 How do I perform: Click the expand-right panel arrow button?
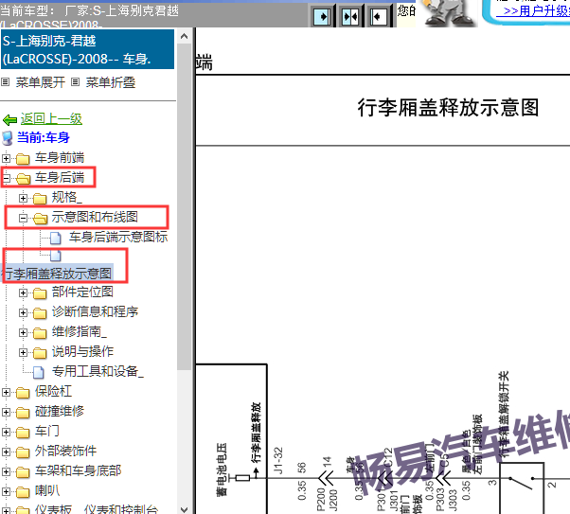point(322,17)
